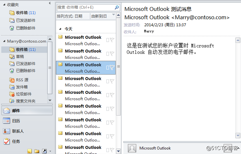Flag the highlighted selected message

tap(112, 67)
